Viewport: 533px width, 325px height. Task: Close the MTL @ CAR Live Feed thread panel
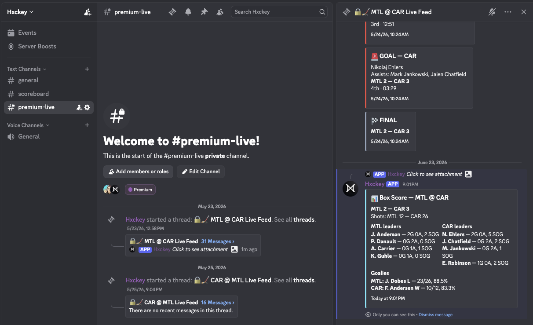(524, 12)
